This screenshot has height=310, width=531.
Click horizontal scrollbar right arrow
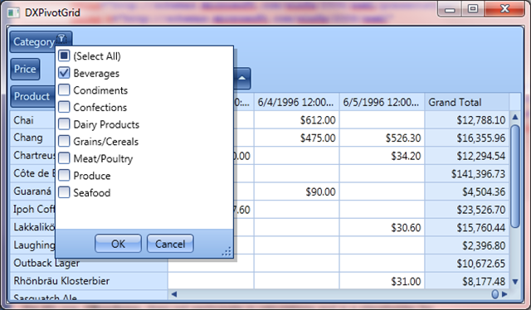[x=504, y=294]
